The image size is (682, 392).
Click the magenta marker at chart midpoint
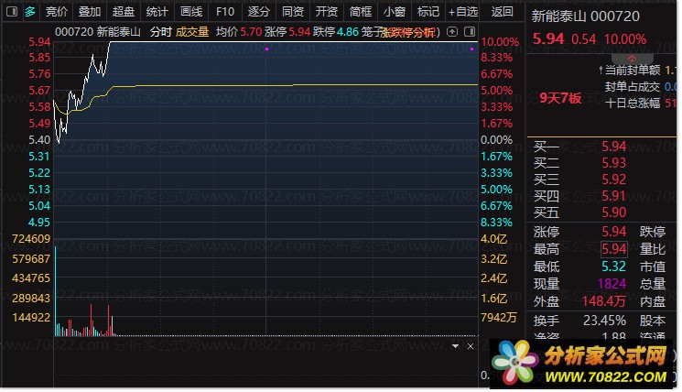point(266,49)
